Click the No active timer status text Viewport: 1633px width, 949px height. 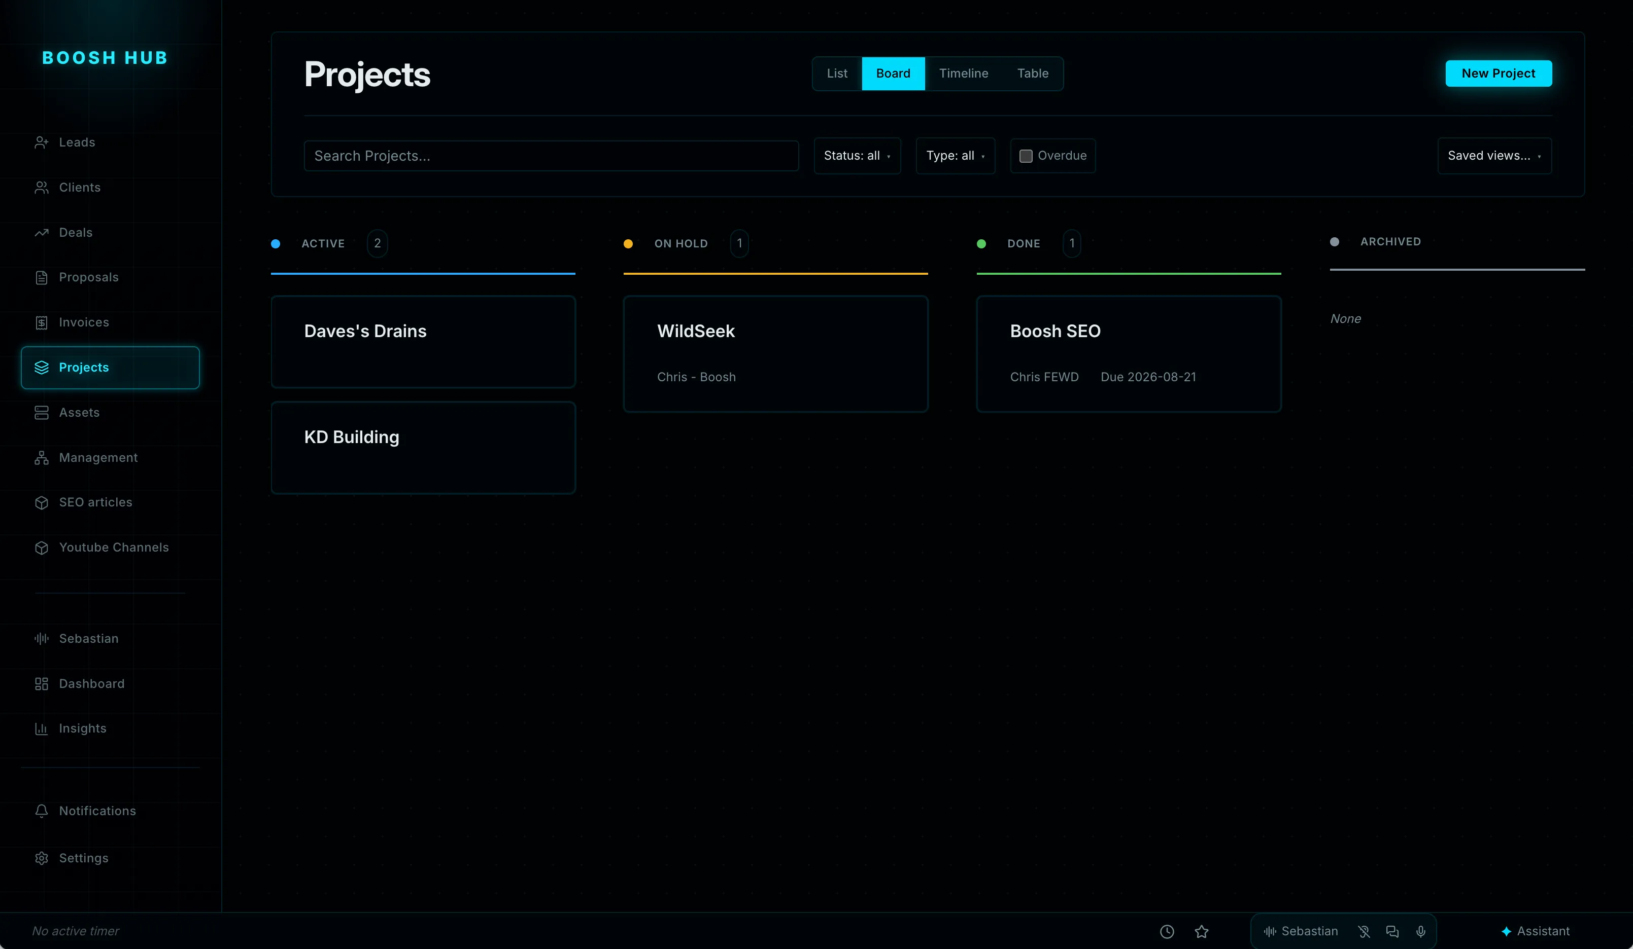(x=76, y=932)
